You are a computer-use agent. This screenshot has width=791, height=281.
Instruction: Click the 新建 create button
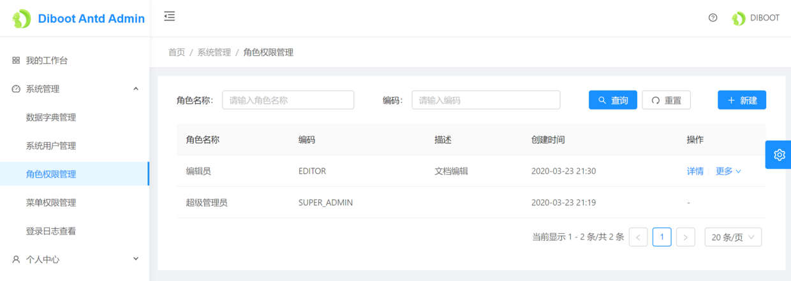pos(742,100)
